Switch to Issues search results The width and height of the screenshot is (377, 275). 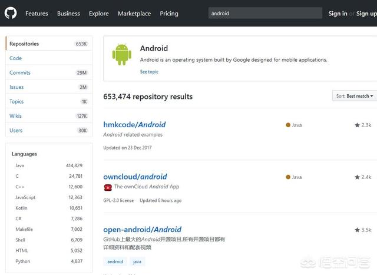(16, 87)
